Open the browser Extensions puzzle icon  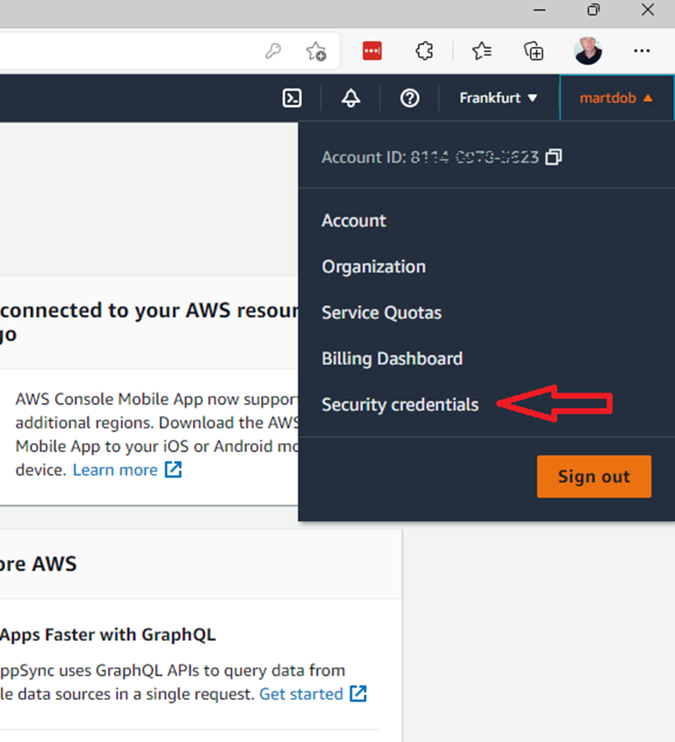pos(425,51)
